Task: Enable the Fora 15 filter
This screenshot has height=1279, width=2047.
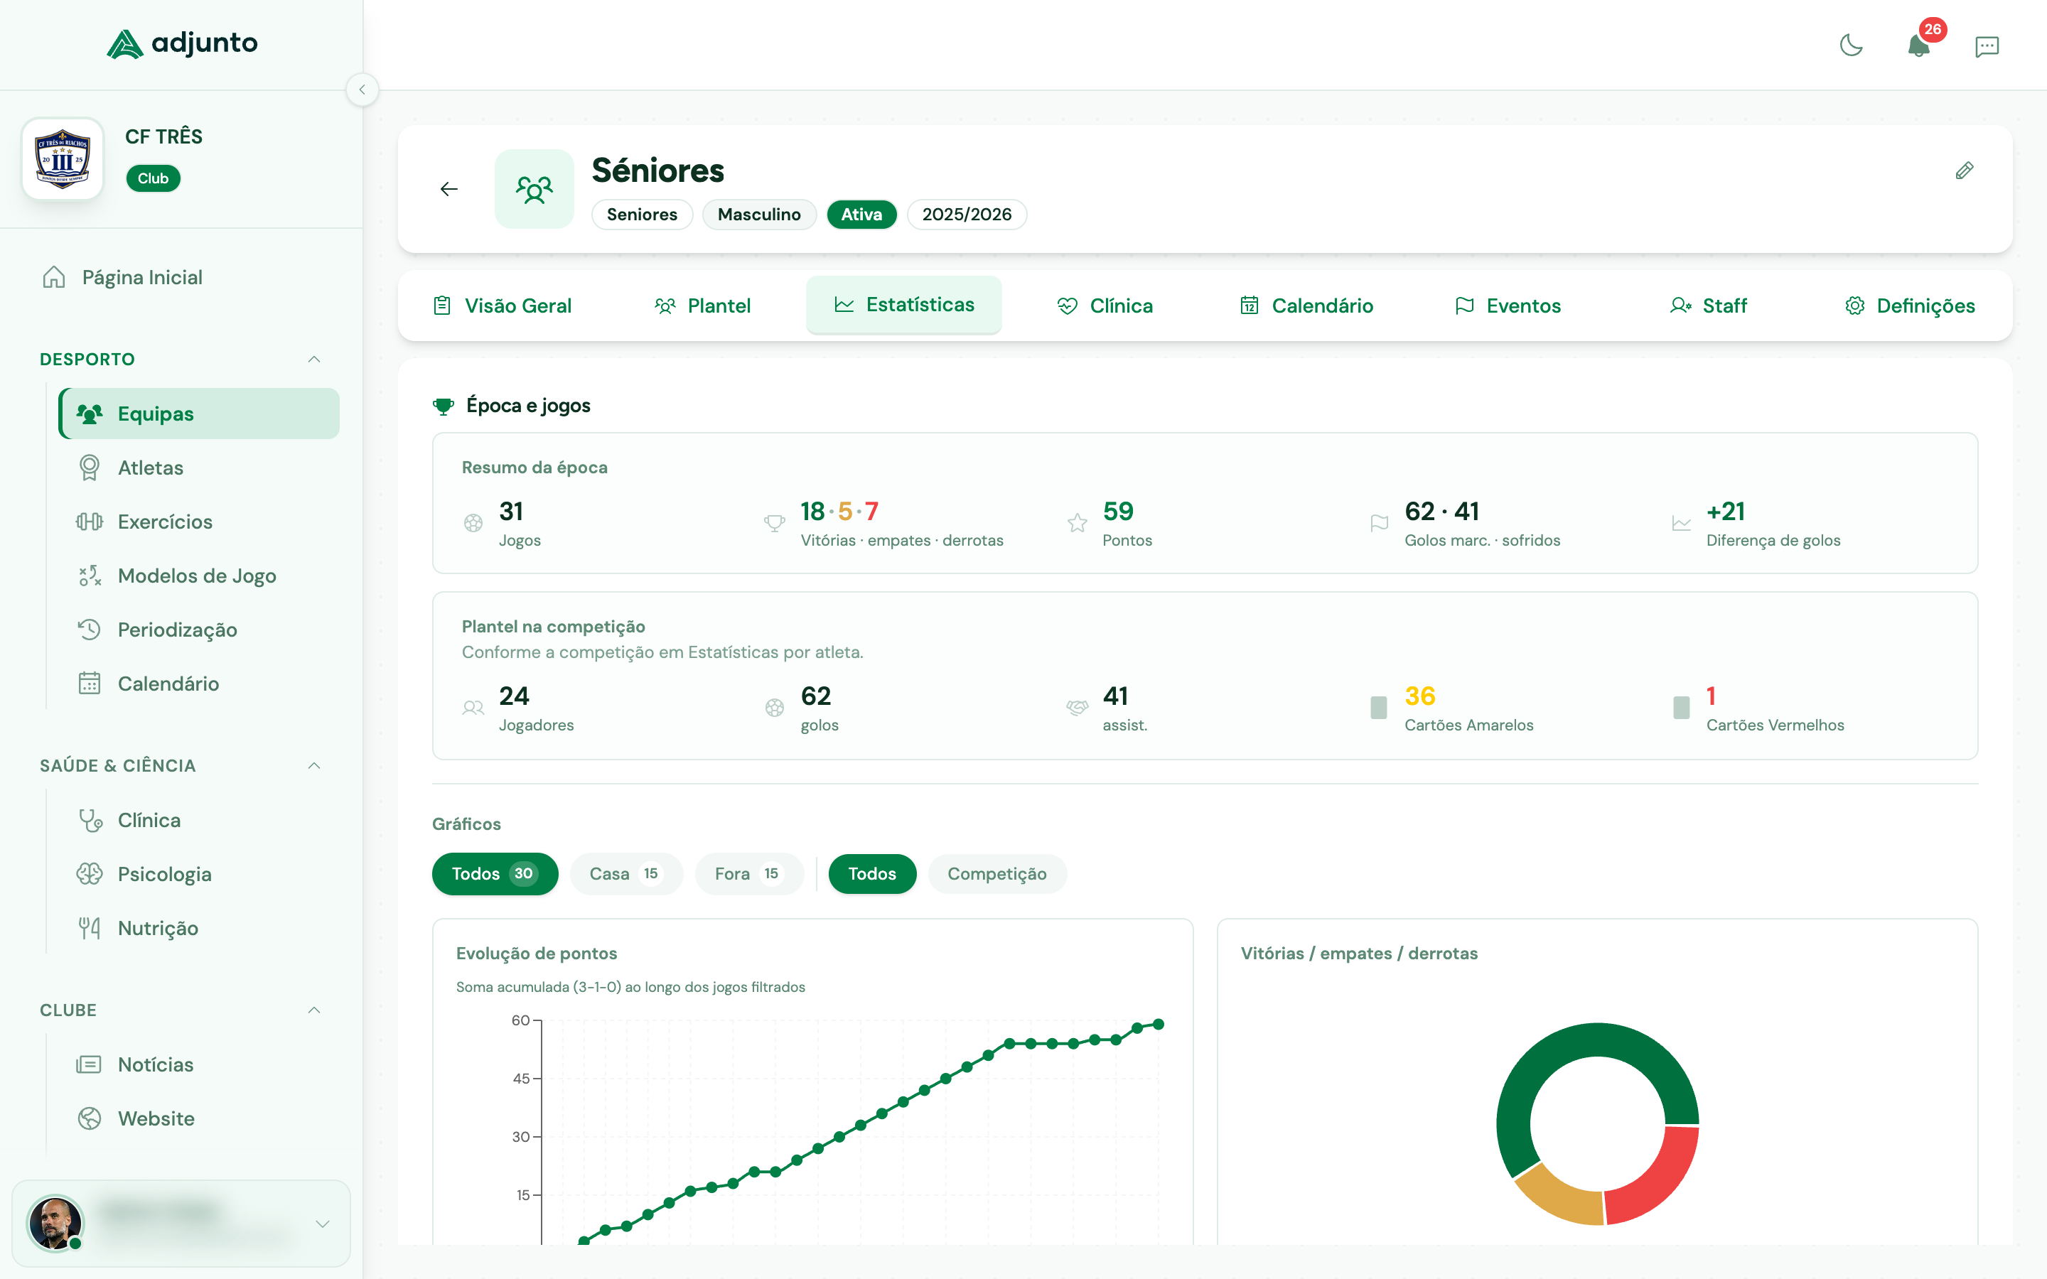Action: [x=749, y=874]
